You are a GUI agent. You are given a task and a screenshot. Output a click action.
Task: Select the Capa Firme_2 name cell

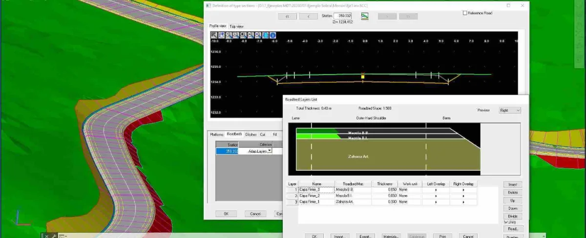click(316, 196)
